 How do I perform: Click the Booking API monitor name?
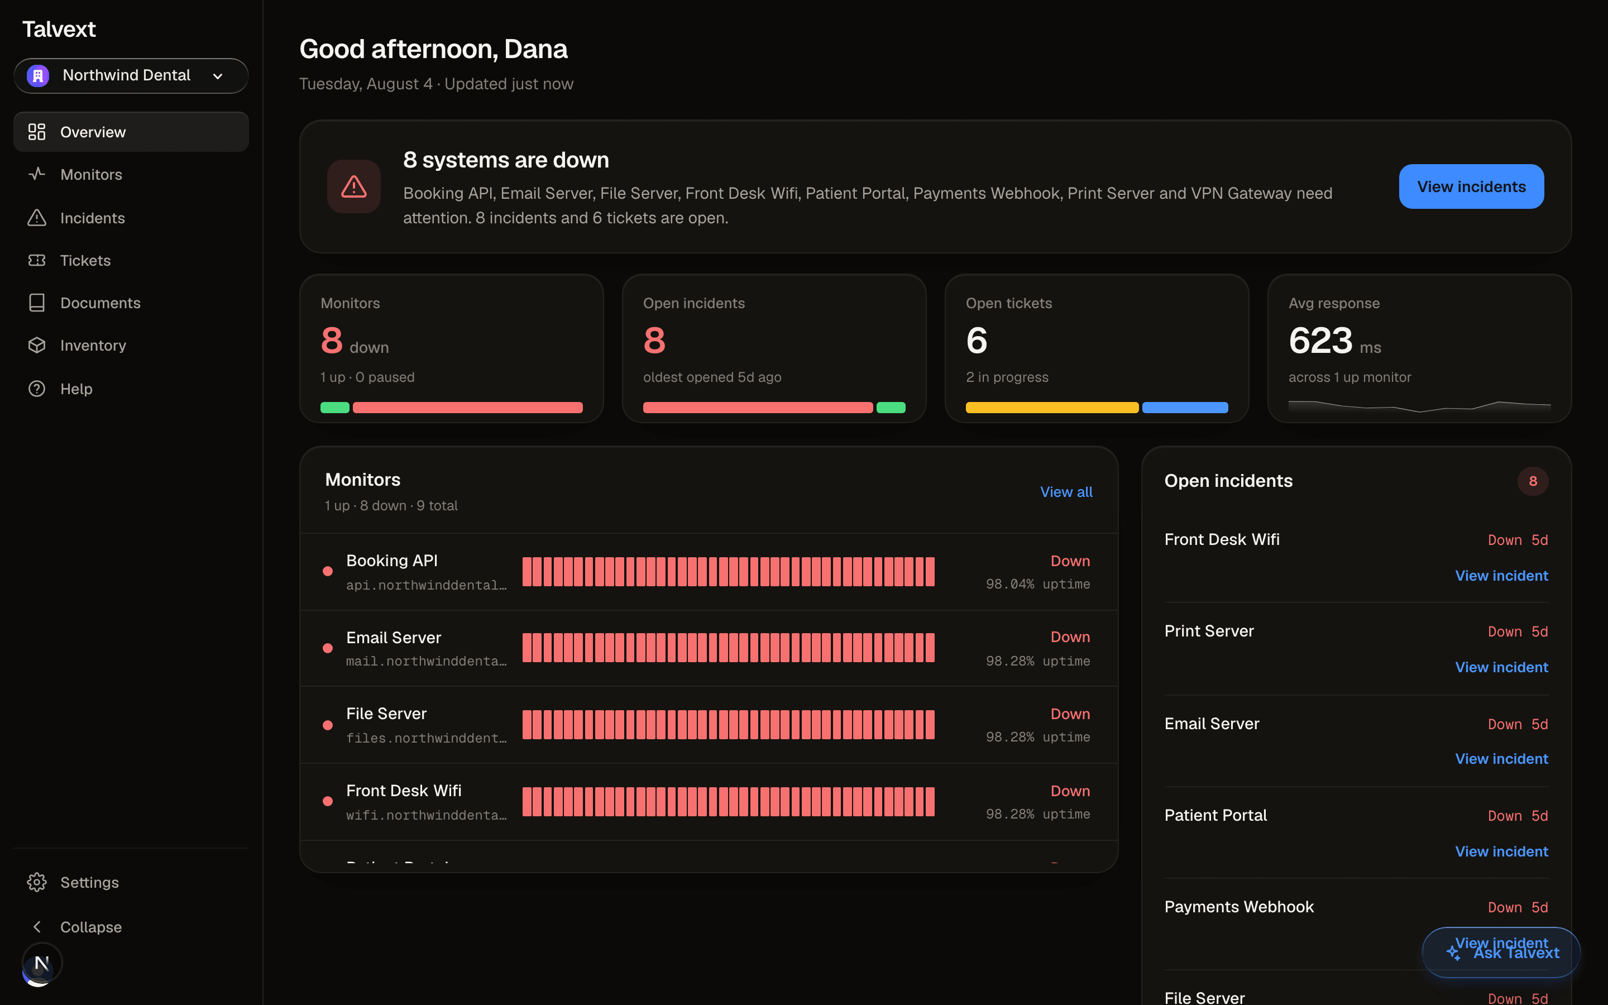pos(392,561)
